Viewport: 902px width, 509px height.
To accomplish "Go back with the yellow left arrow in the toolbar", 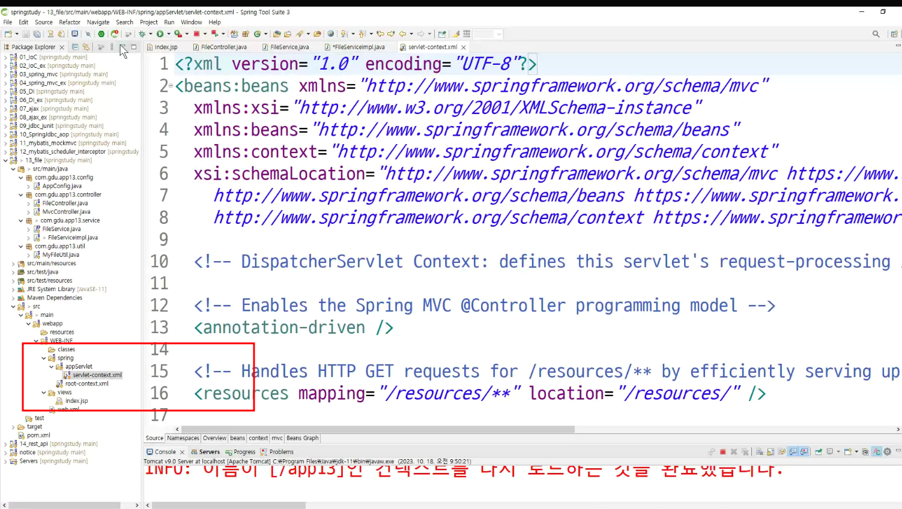I will (x=403, y=34).
